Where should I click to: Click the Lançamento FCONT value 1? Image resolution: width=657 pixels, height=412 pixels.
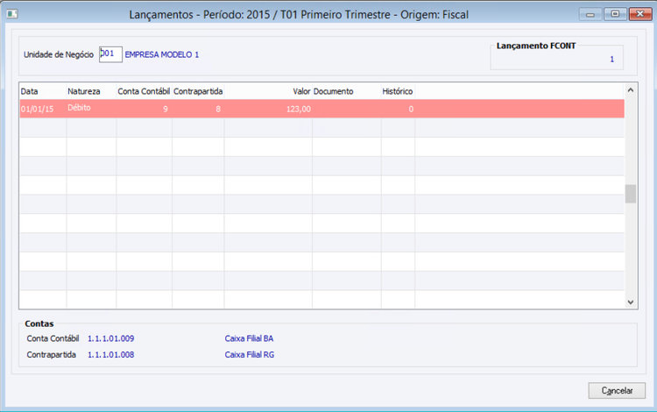point(611,60)
